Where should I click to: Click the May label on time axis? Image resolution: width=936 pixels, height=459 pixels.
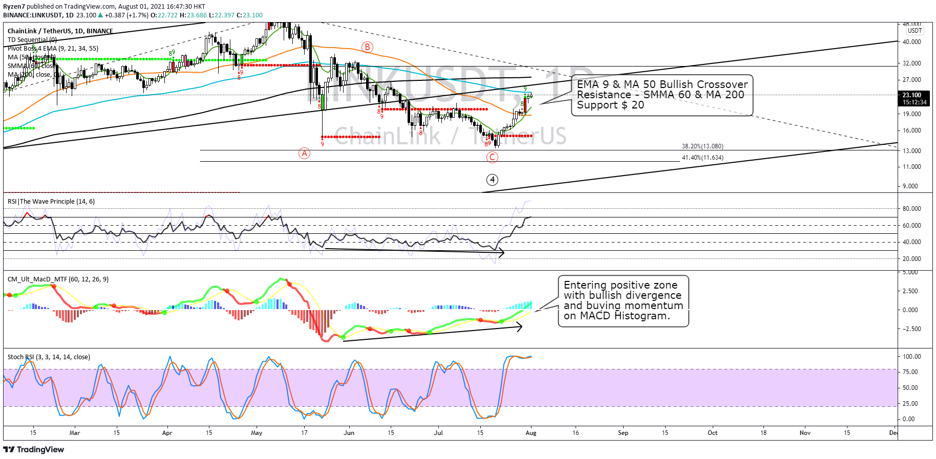tap(257, 433)
